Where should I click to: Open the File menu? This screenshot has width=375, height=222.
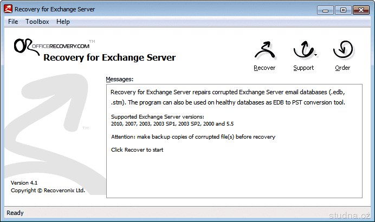13,22
